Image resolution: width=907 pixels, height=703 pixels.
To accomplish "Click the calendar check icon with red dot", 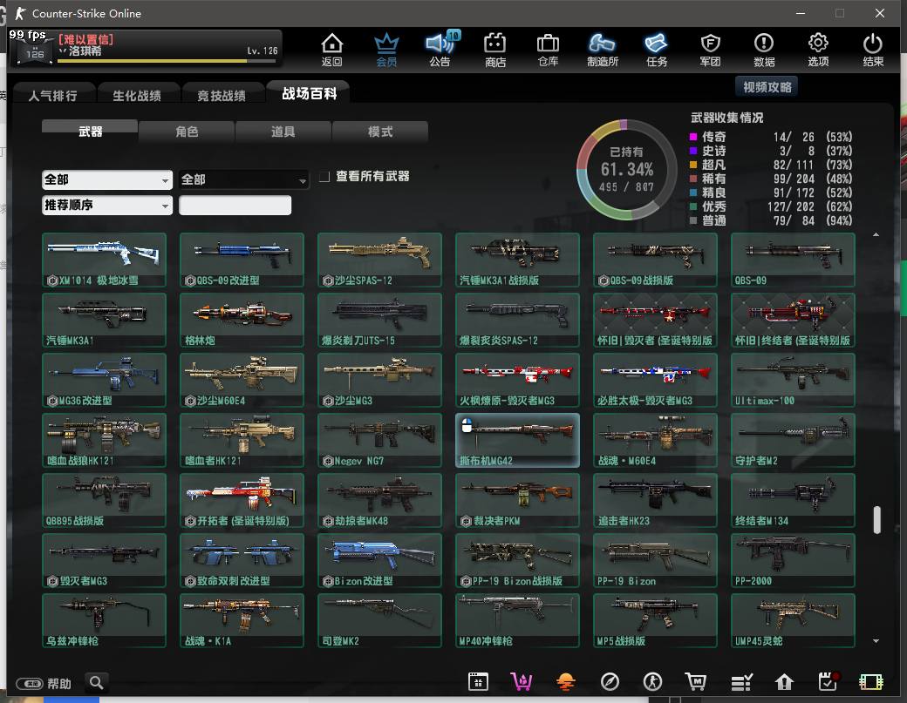I will point(829,681).
